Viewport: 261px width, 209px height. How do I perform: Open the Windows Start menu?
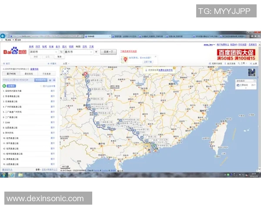point(4,175)
